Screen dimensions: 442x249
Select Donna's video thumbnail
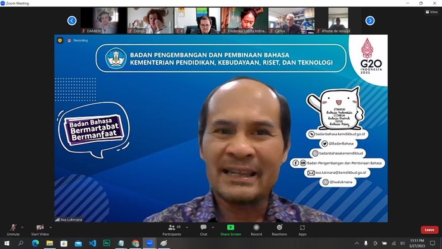coord(150,21)
